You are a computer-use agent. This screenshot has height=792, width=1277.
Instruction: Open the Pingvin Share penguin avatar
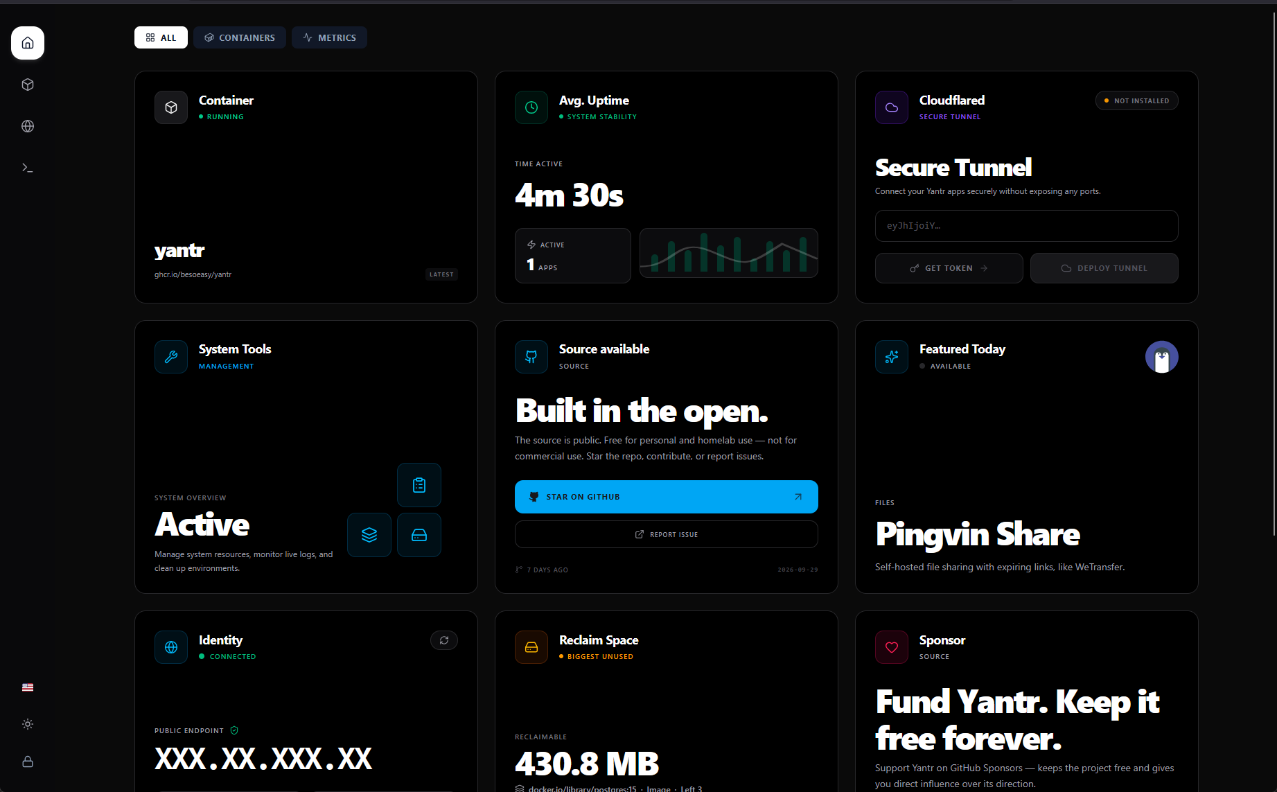(1162, 357)
